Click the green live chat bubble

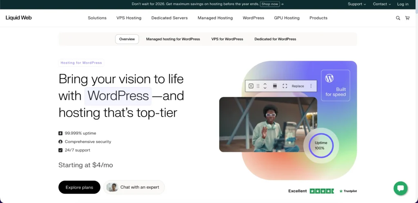pyautogui.click(x=400, y=188)
